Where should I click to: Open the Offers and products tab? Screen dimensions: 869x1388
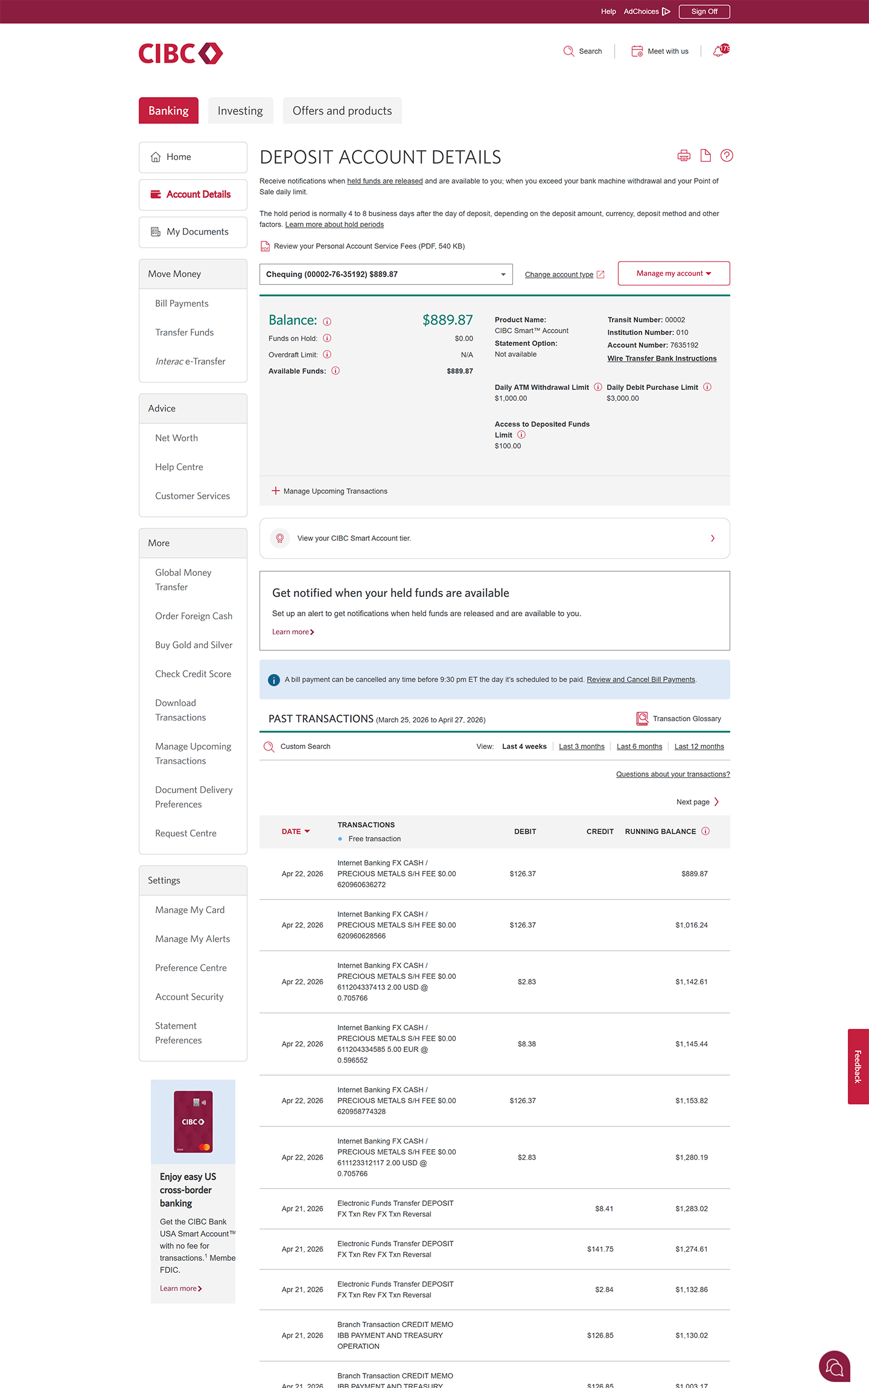[x=342, y=110]
